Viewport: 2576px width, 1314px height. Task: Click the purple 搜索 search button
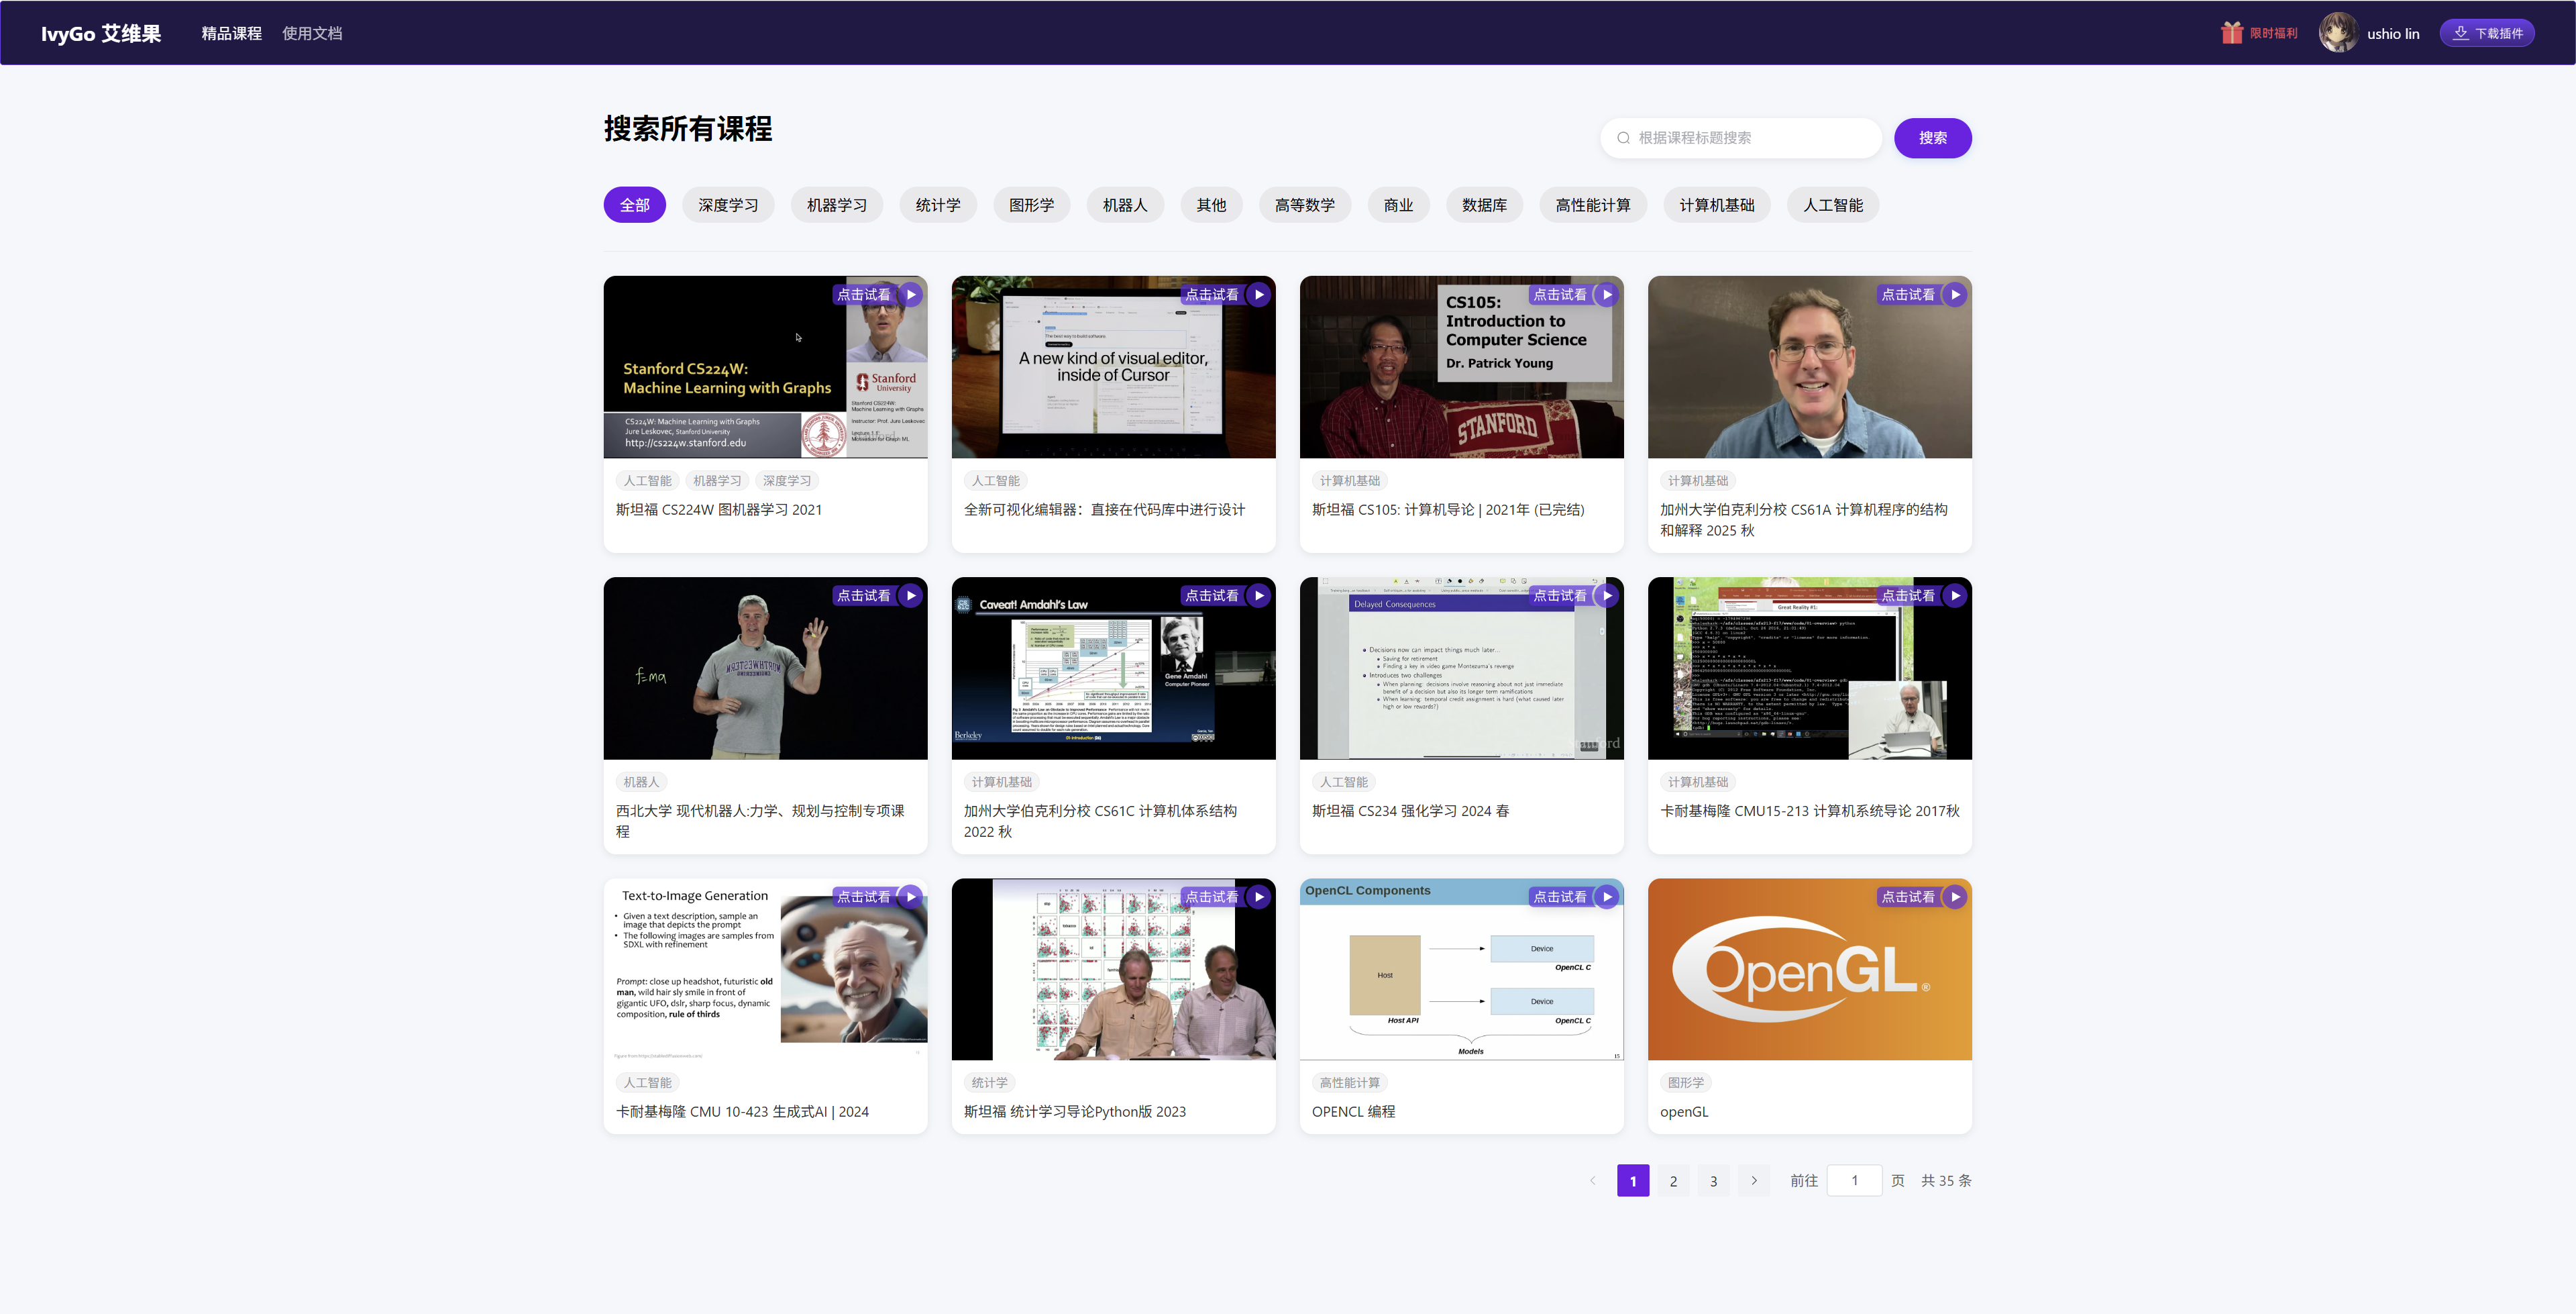pos(1932,138)
